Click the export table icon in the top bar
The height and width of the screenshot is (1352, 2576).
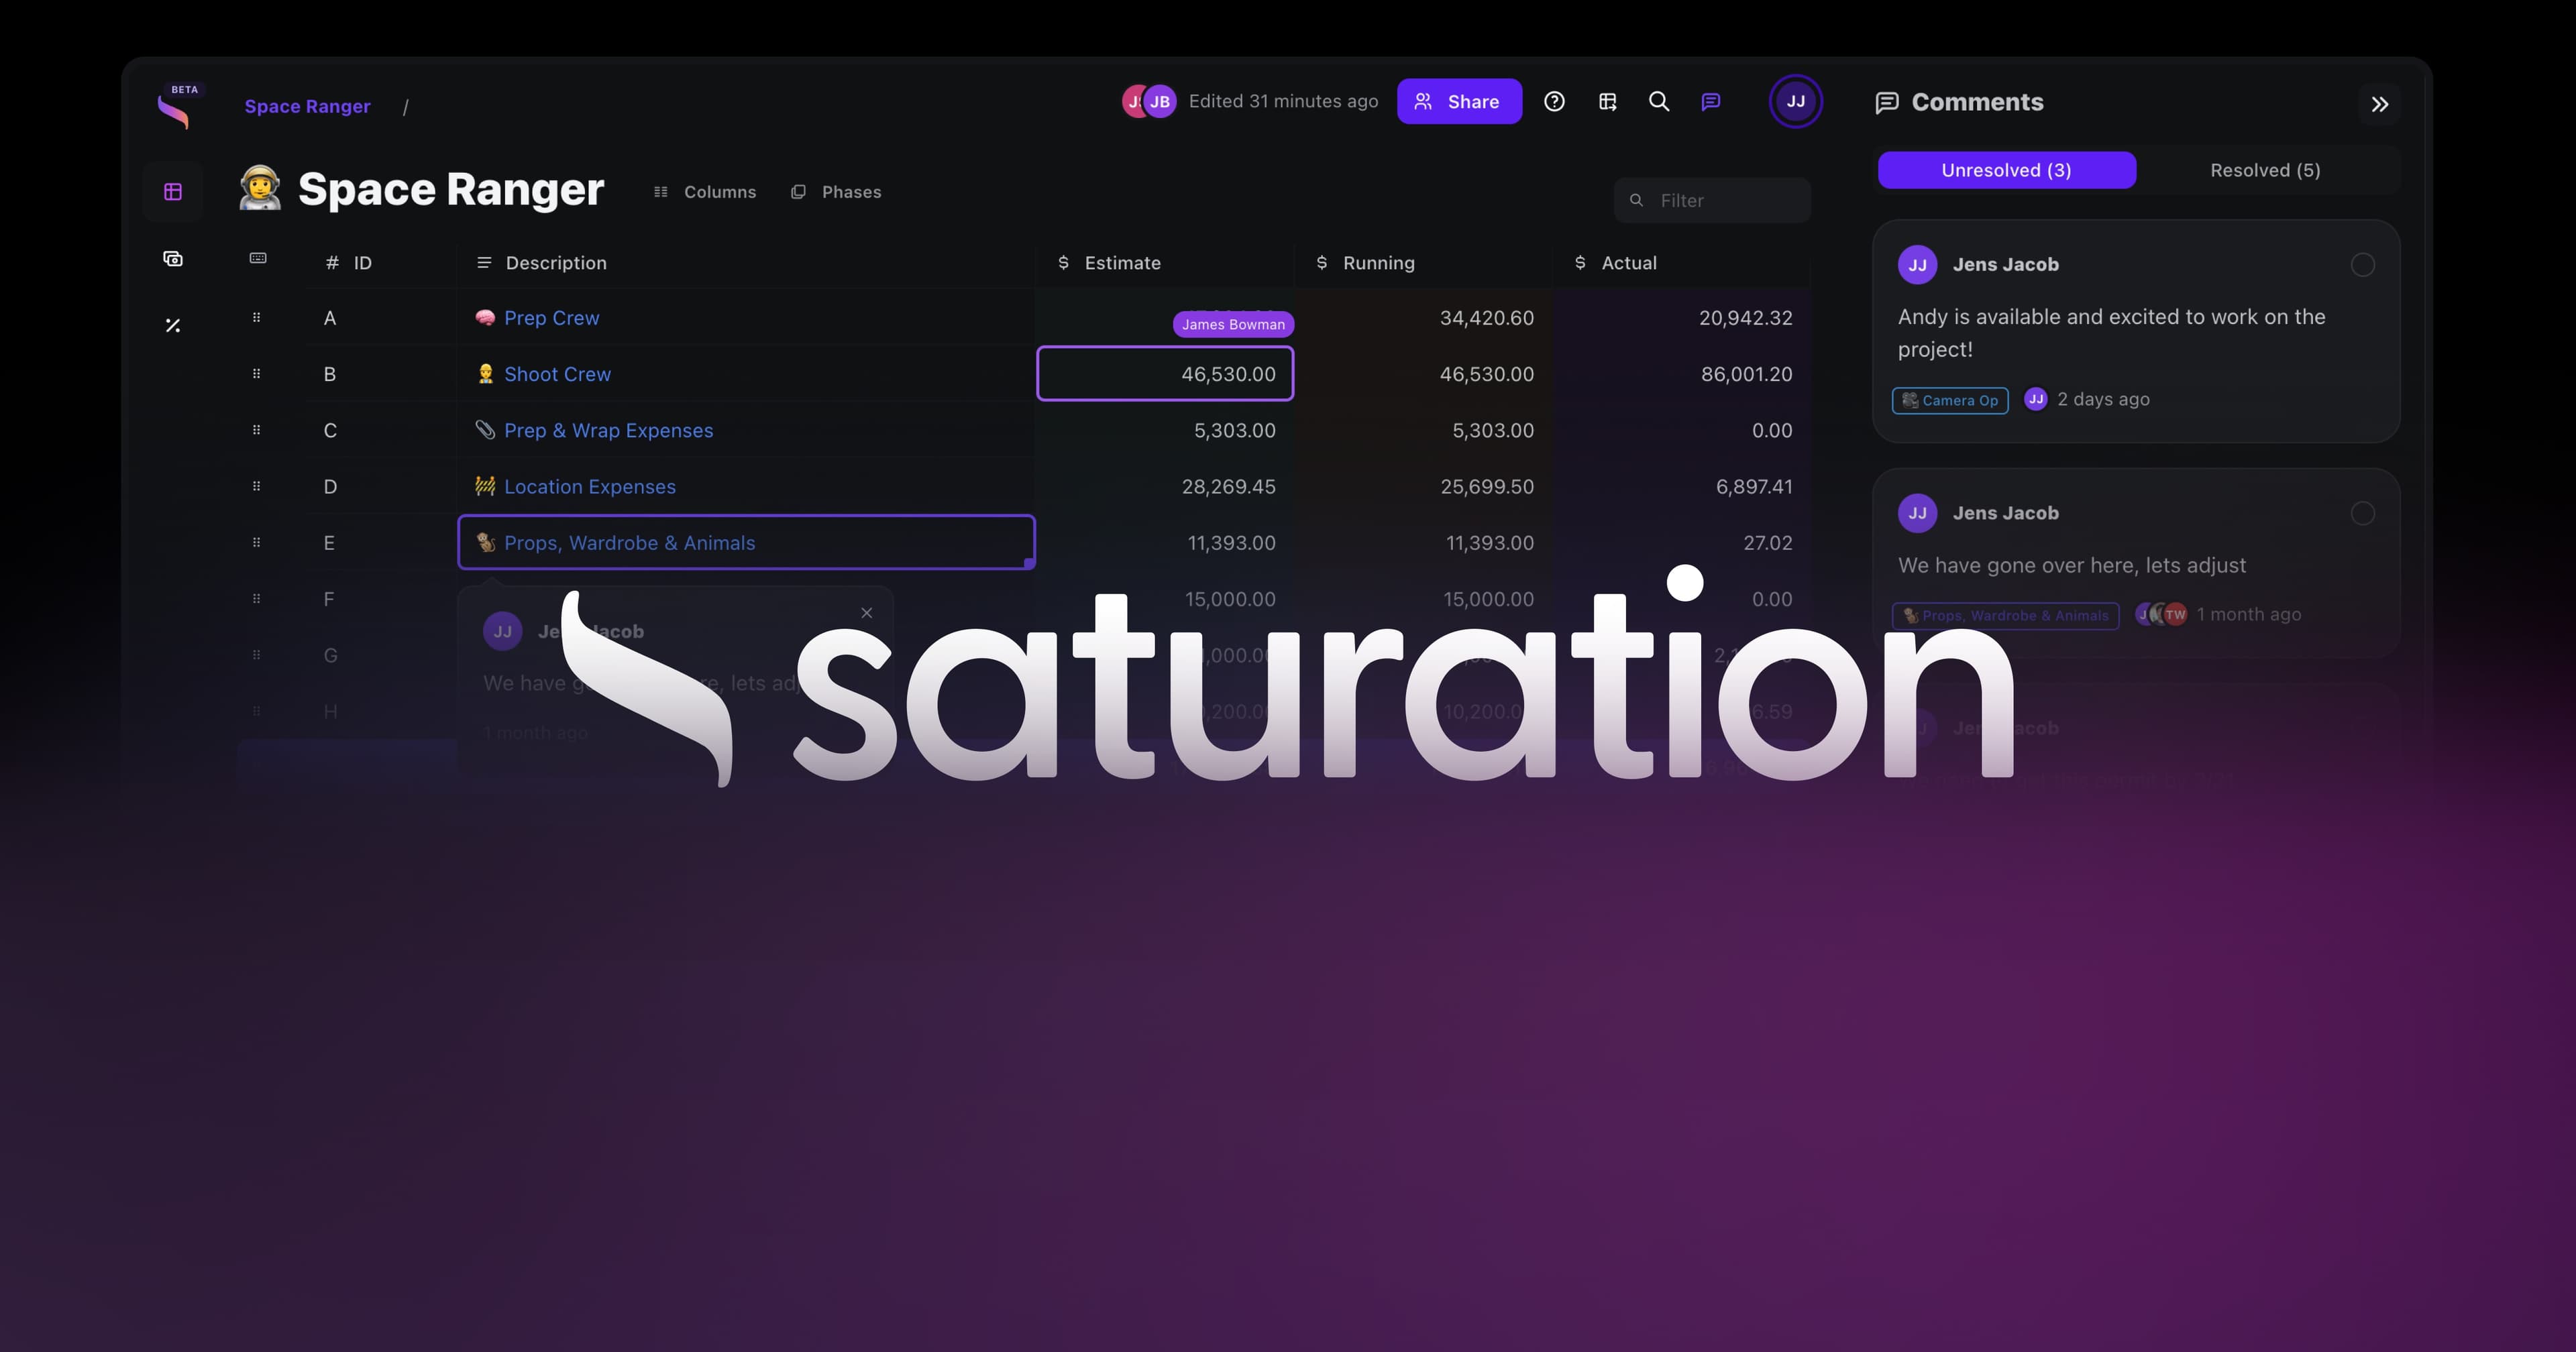[1608, 101]
